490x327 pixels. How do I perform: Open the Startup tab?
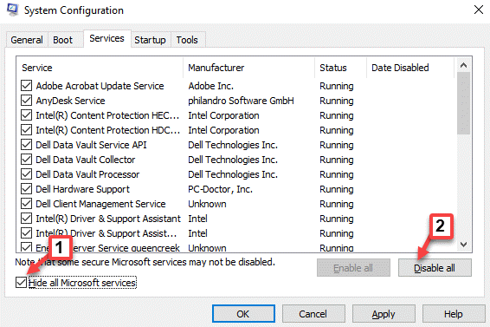point(150,40)
